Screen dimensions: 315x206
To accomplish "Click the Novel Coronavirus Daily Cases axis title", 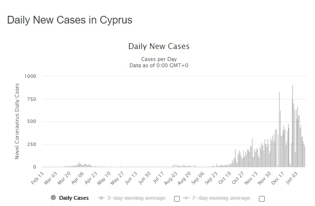I will (17, 121).
